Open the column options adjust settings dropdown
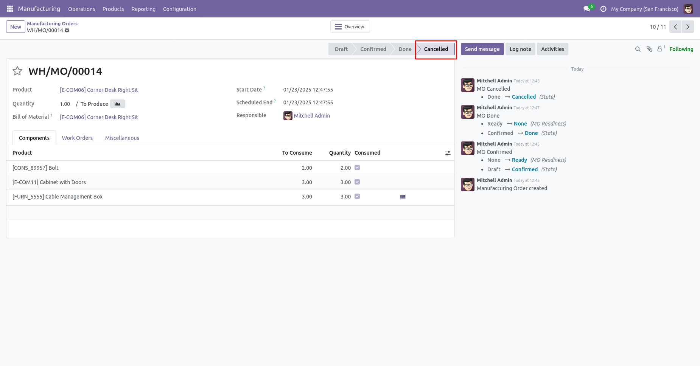The height and width of the screenshot is (366, 700). [x=448, y=153]
